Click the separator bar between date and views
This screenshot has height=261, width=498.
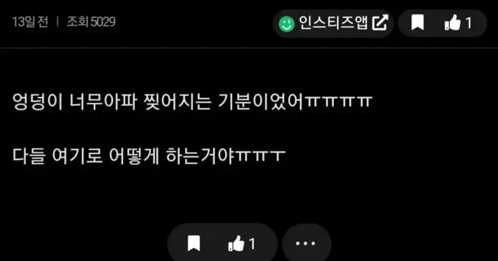click(x=58, y=22)
